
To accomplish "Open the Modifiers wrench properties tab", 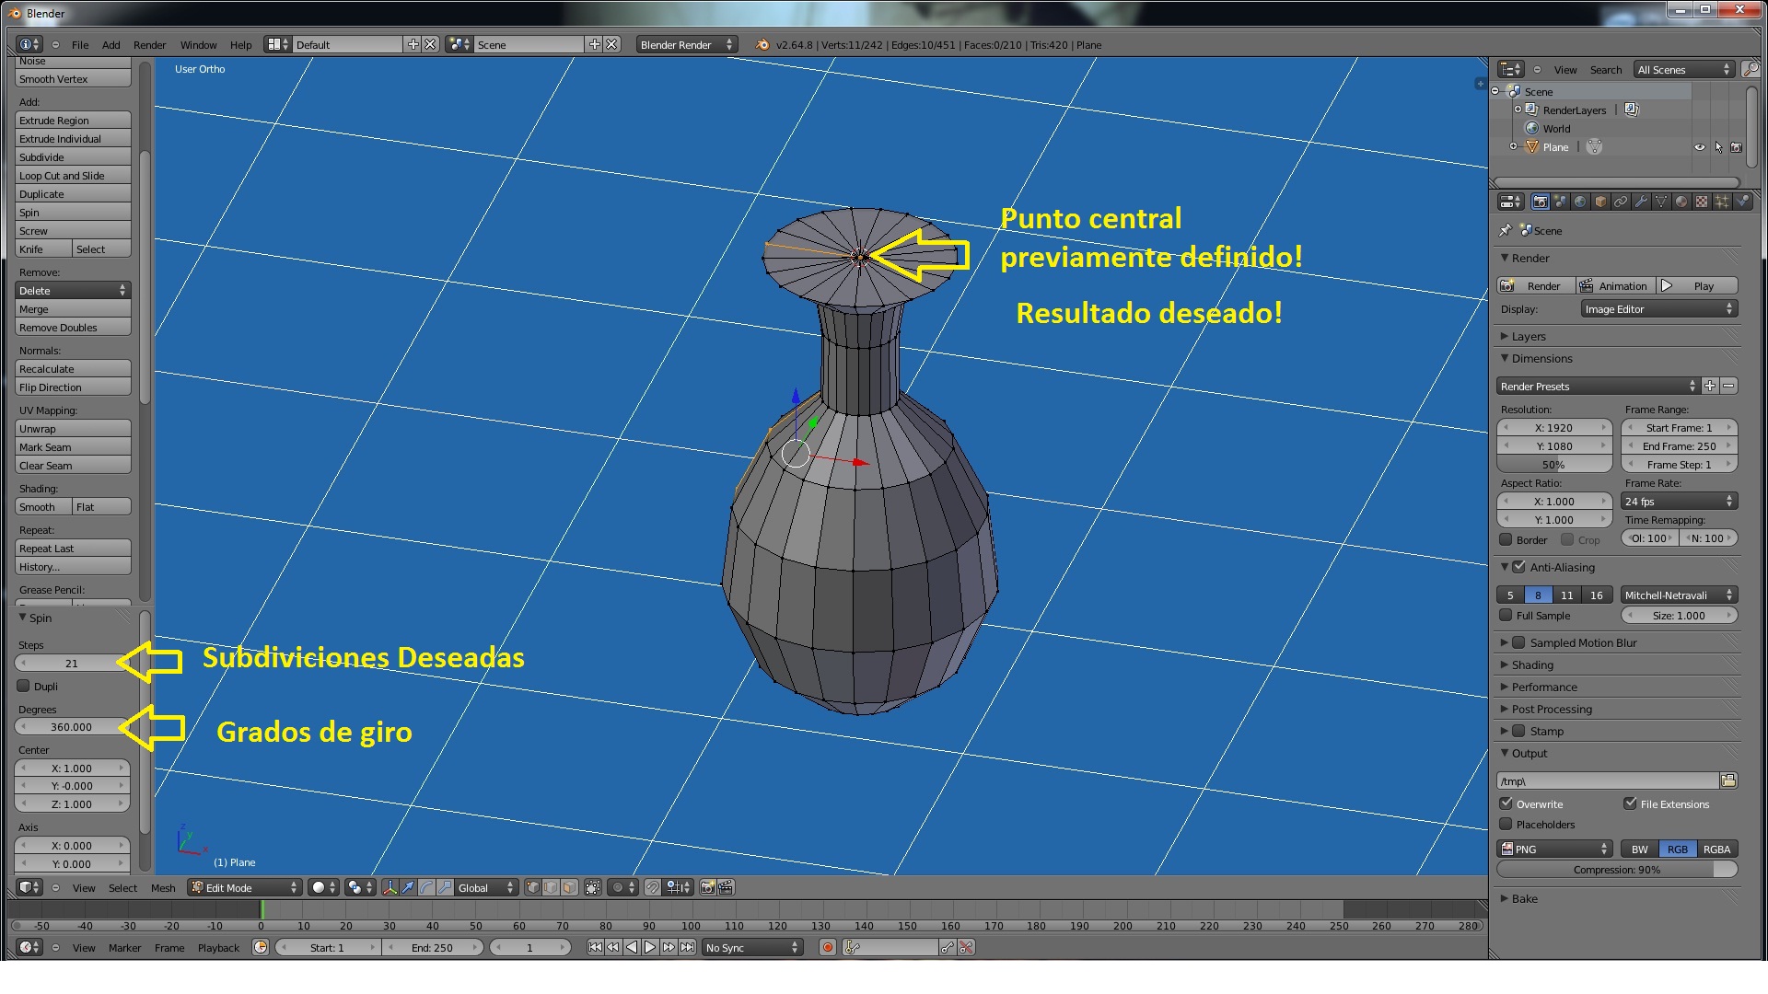I will coord(1641,202).
